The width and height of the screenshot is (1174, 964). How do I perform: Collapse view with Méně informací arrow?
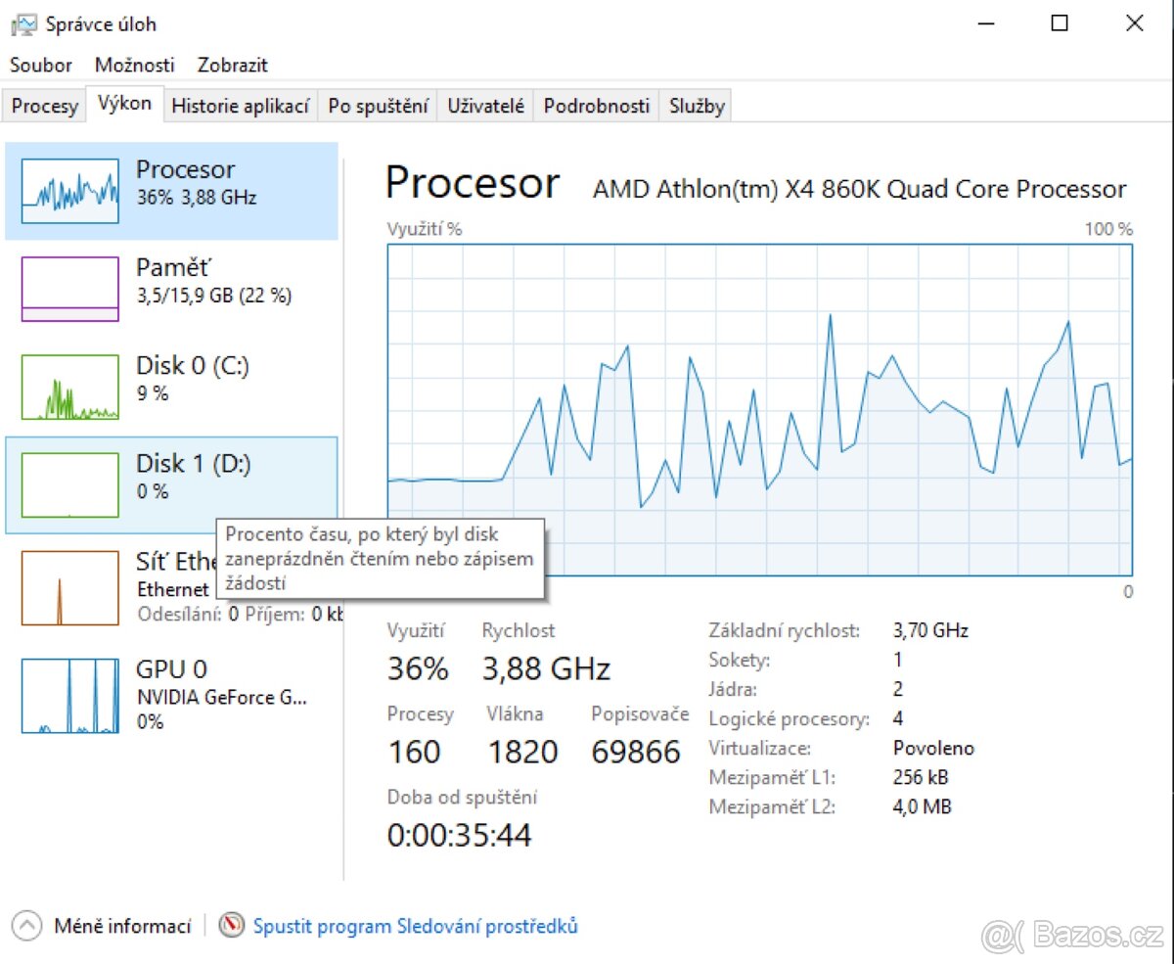pyautogui.click(x=27, y=925)
